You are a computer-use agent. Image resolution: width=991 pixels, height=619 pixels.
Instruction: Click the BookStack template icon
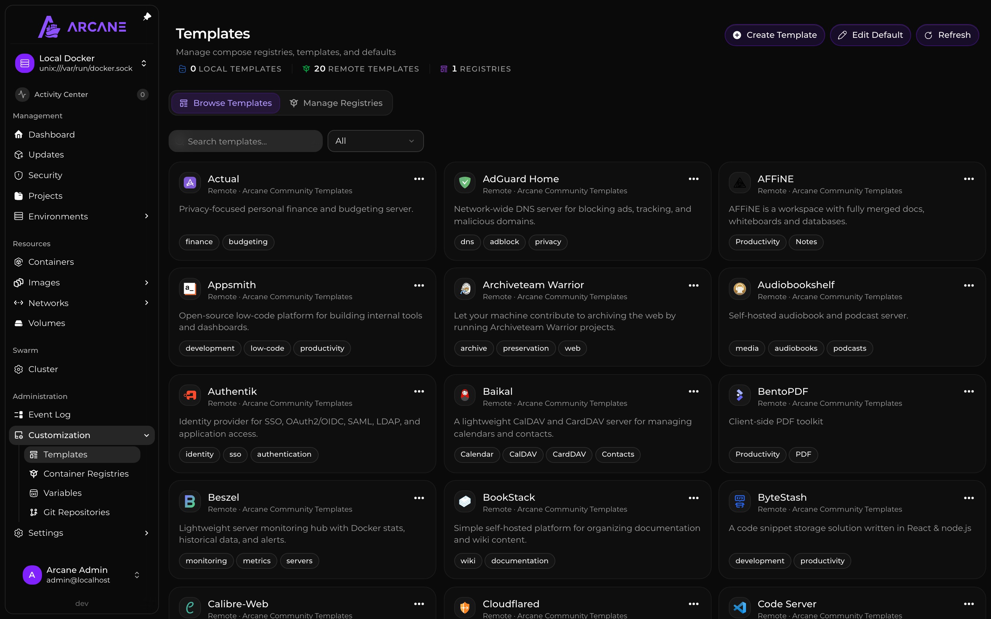click(x=465, y=501)
